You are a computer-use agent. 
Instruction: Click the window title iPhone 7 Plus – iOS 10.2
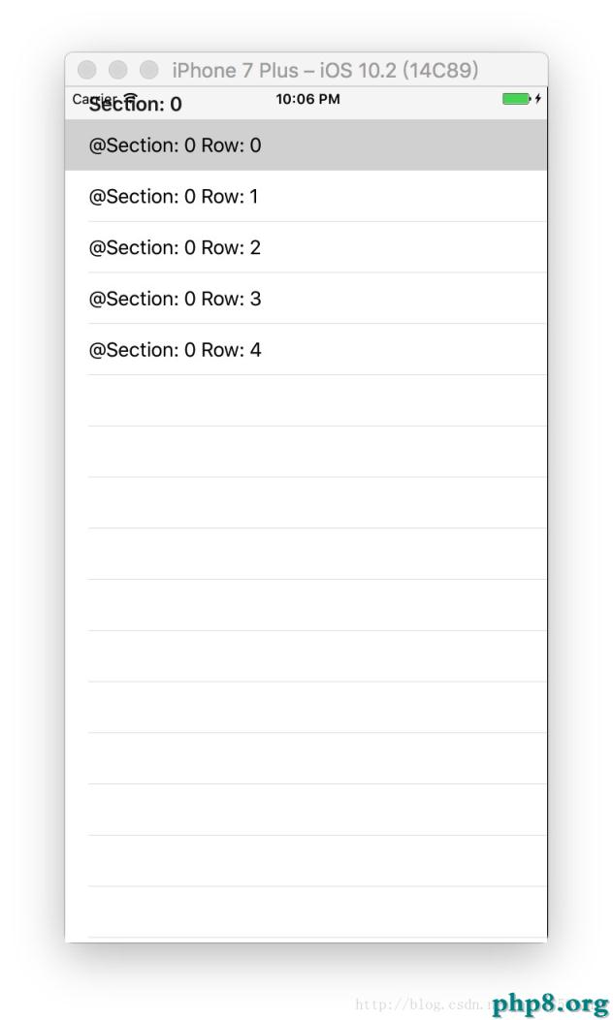coord(324,71)
